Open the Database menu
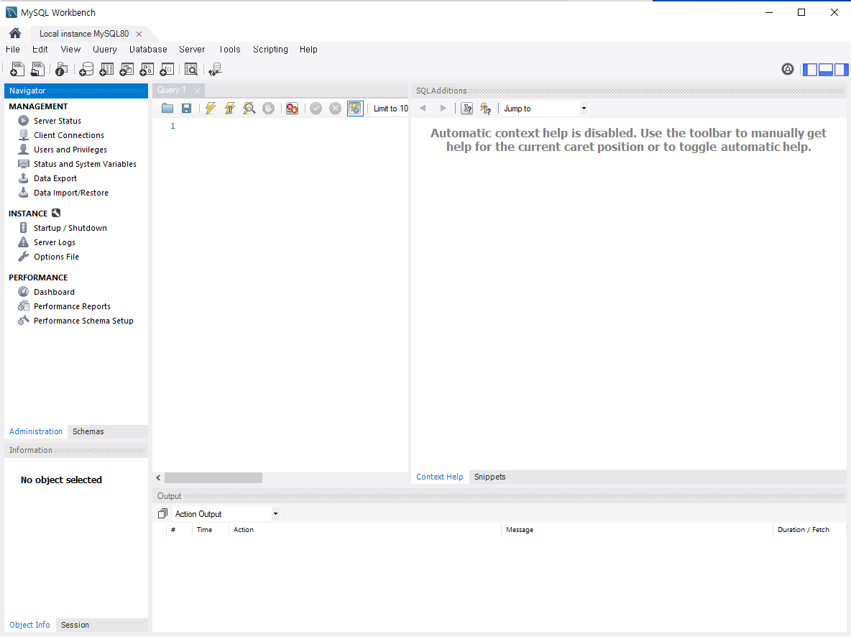851x637 pixels. (x=148, y=50)
